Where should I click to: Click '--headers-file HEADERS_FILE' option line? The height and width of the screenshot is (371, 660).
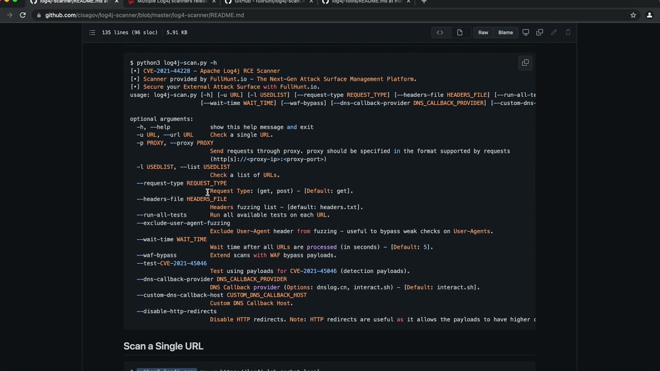181,199
